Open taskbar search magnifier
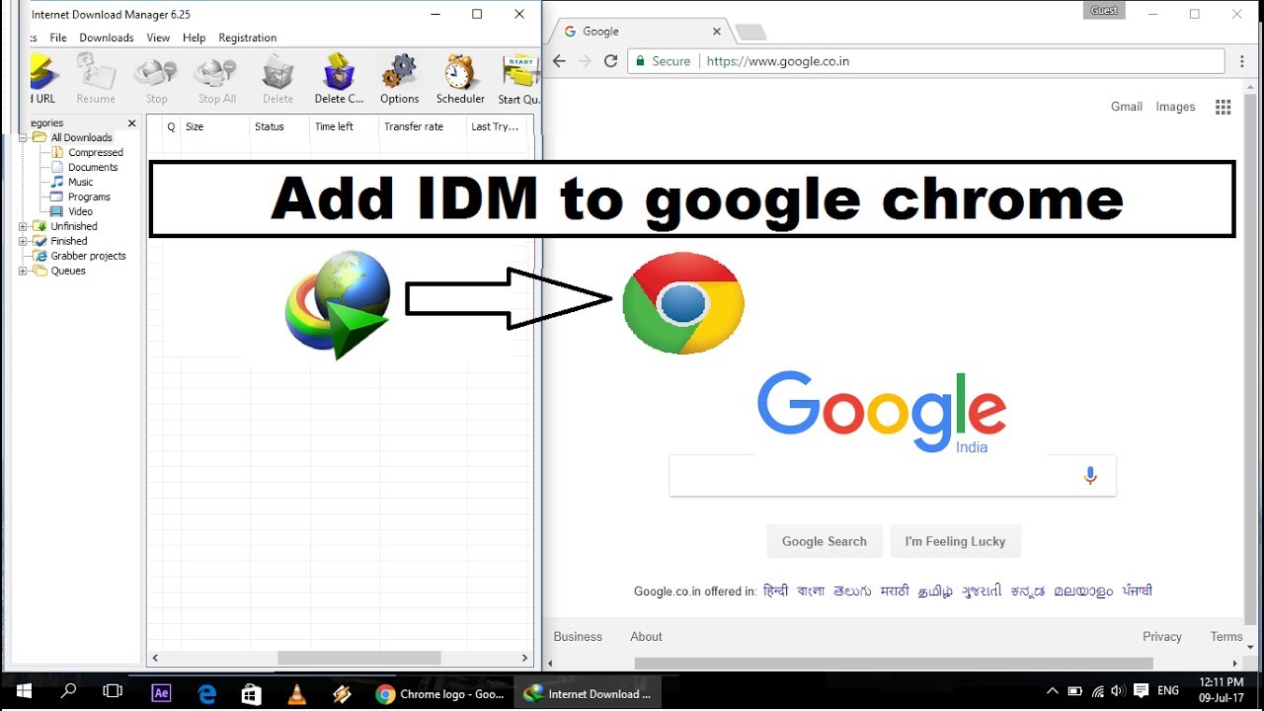The image size is (1264, 711). [68, 693]
